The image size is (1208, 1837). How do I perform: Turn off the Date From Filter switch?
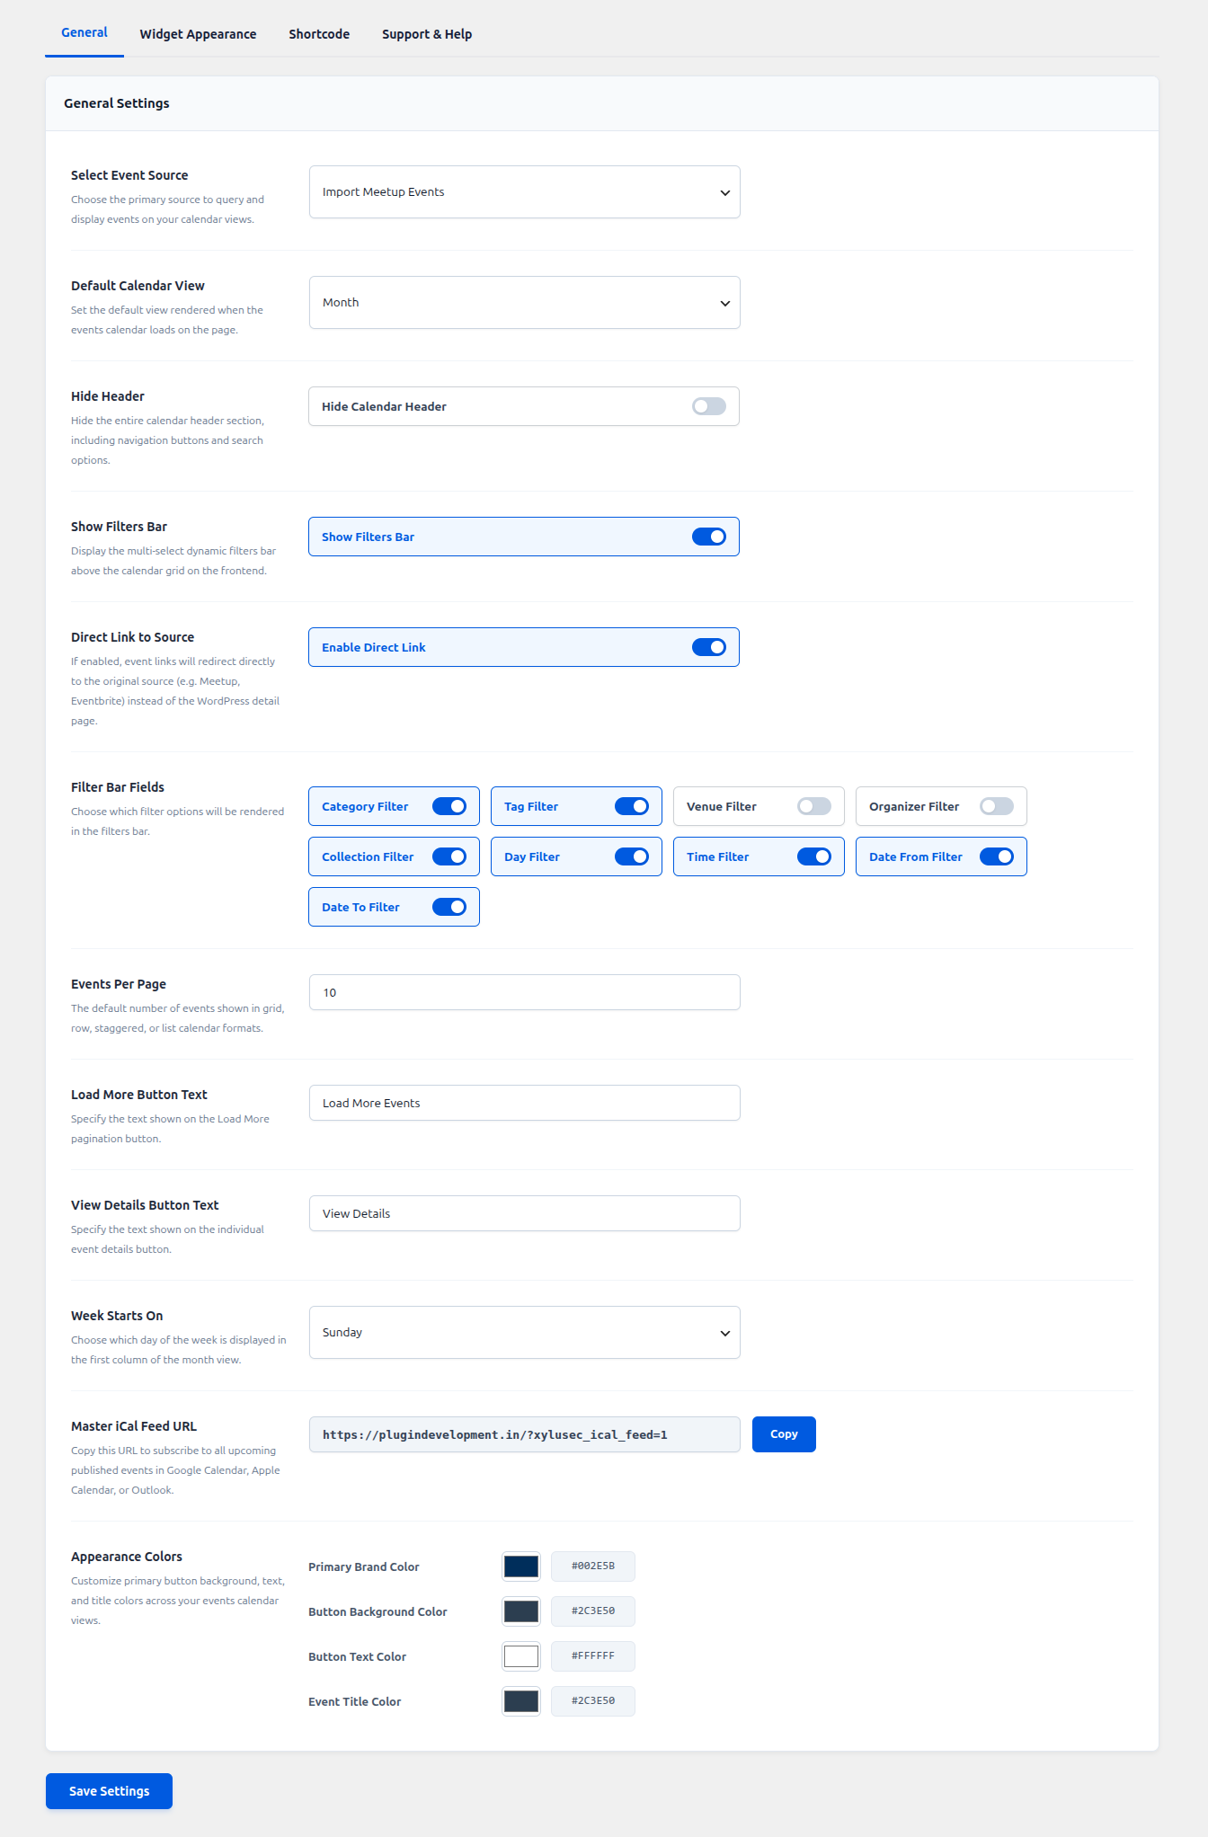(x=997, y=856)
